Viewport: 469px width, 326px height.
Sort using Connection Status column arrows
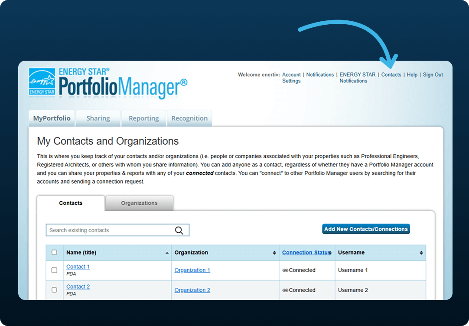pyautogui.click(x=330, y=253)
